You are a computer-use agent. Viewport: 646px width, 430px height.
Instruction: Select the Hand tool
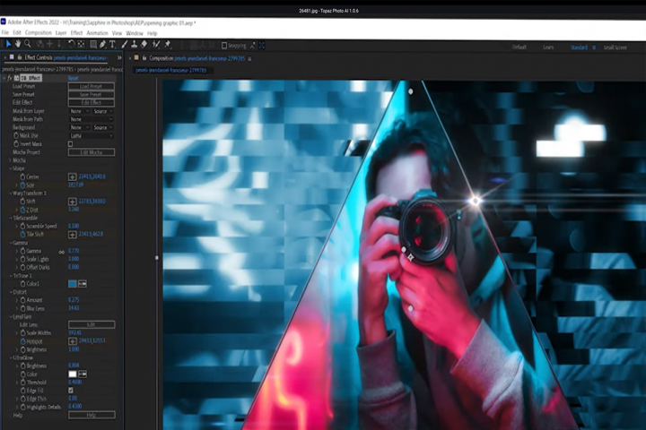(x=18, y=44)
